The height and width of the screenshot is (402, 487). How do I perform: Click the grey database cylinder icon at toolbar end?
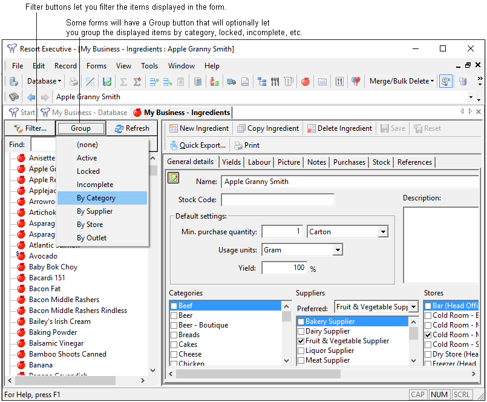(463, 82)
